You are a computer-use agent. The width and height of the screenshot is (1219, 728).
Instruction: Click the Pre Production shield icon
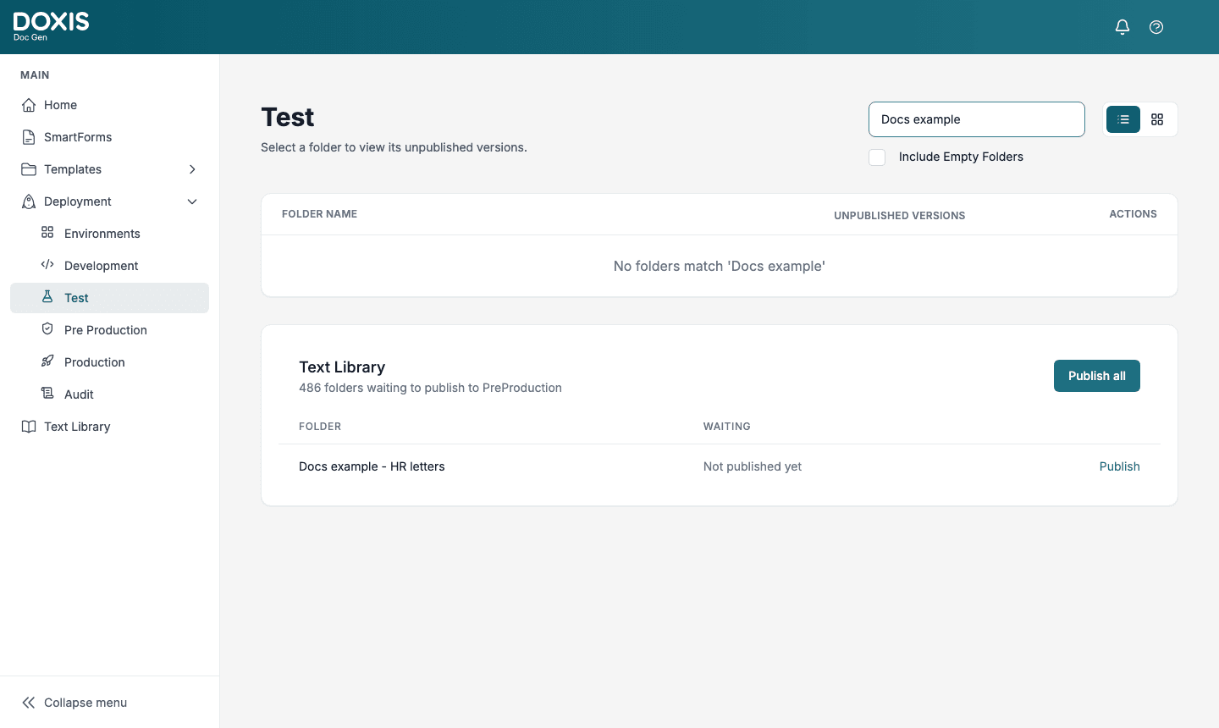(47, 329)
